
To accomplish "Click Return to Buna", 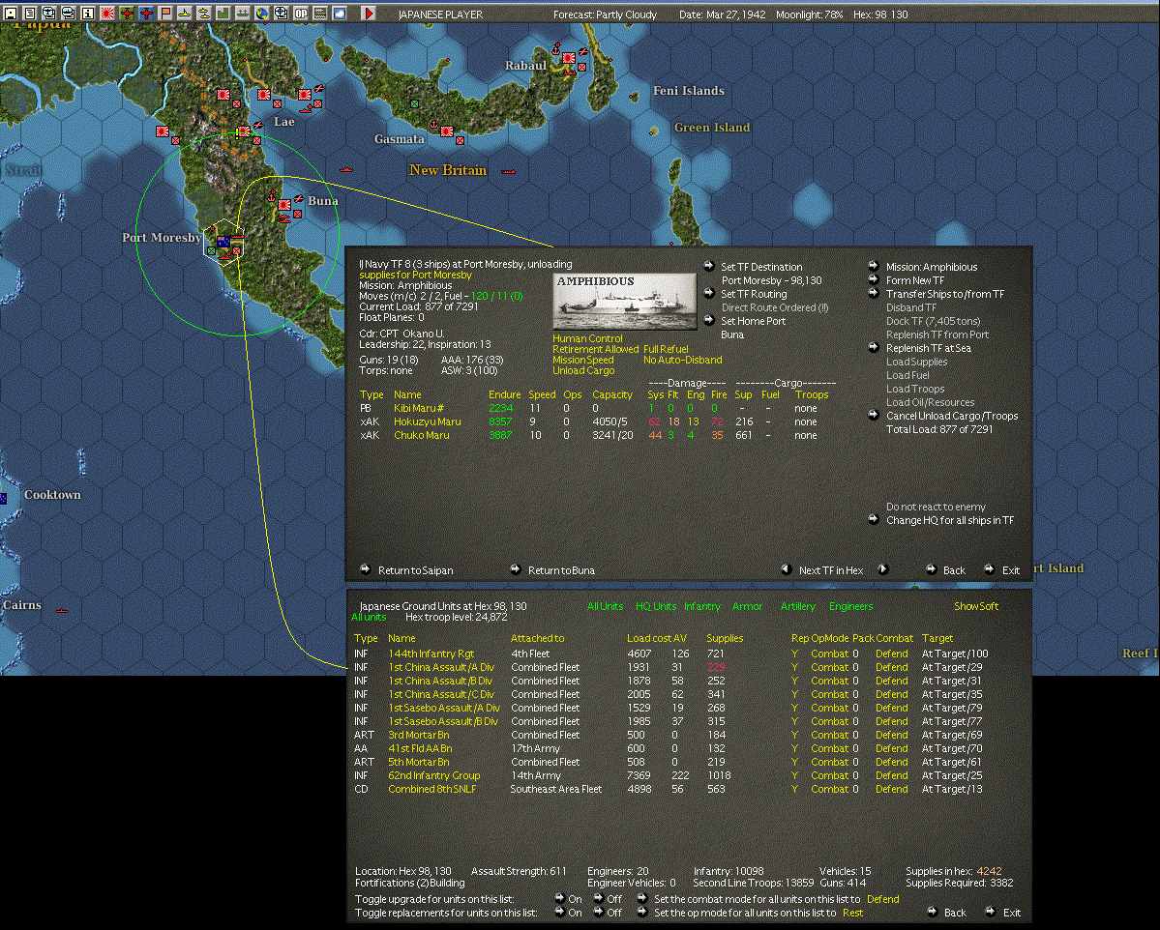I will click(561, 570).
